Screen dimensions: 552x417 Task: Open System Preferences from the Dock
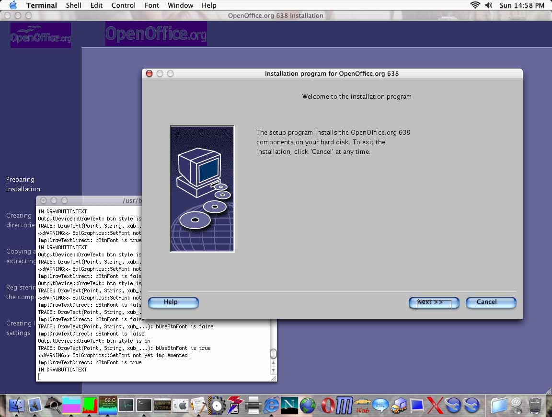(x=181, y=405)
